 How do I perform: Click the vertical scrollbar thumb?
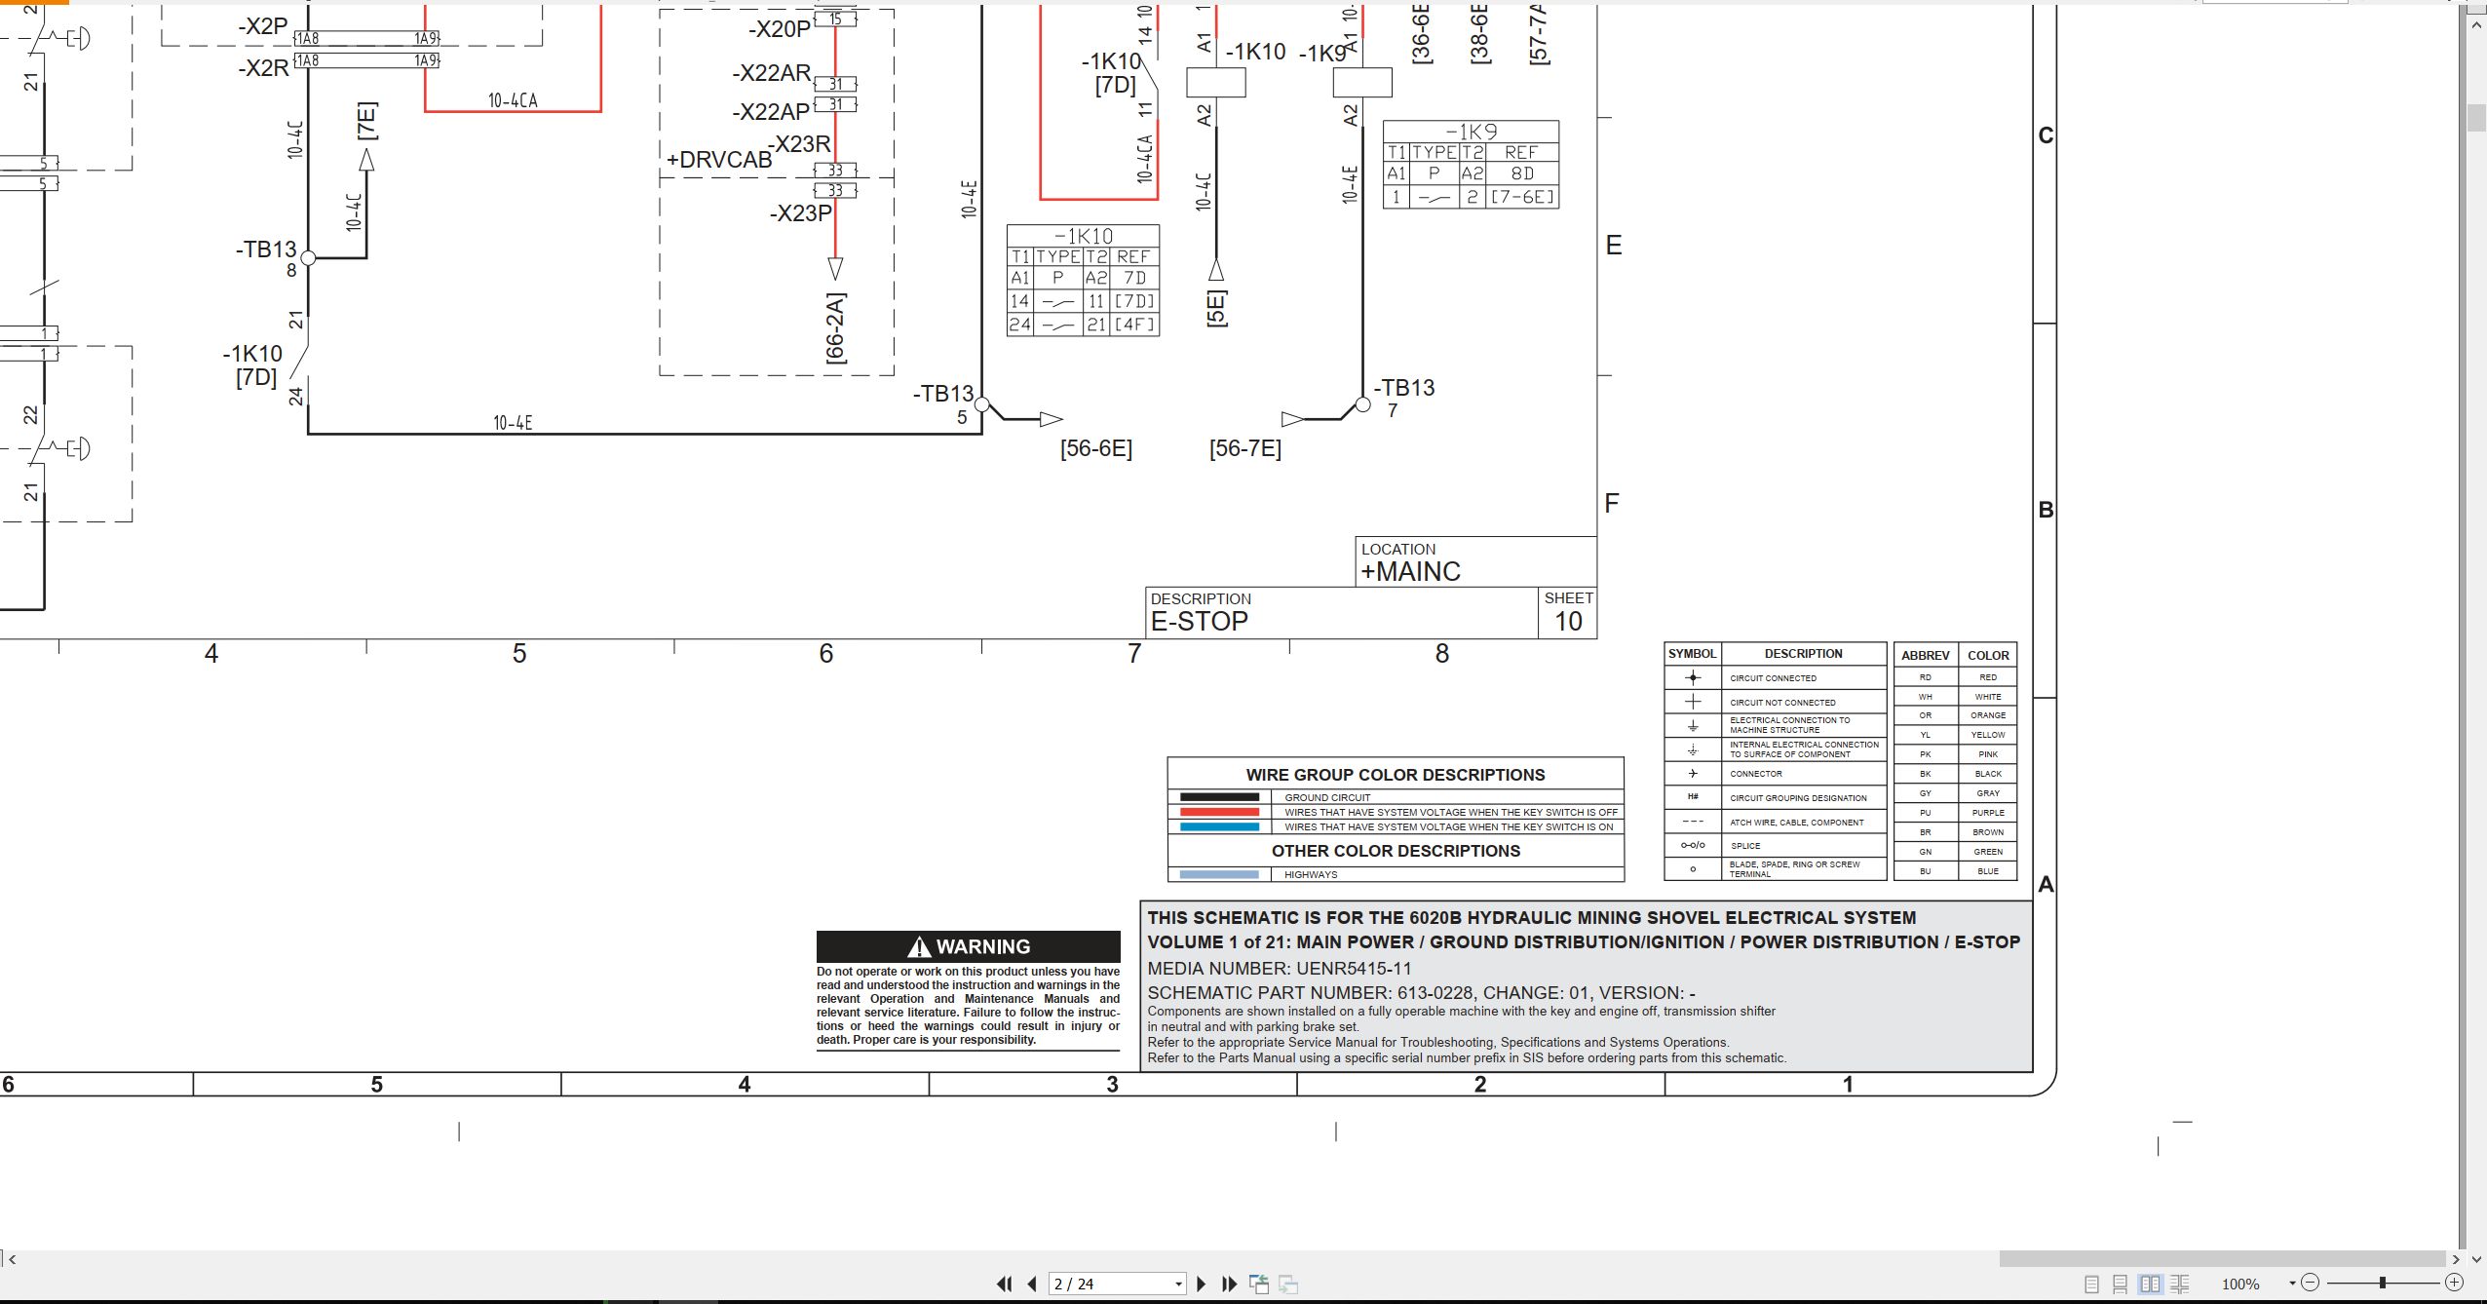click(2476, 117)
